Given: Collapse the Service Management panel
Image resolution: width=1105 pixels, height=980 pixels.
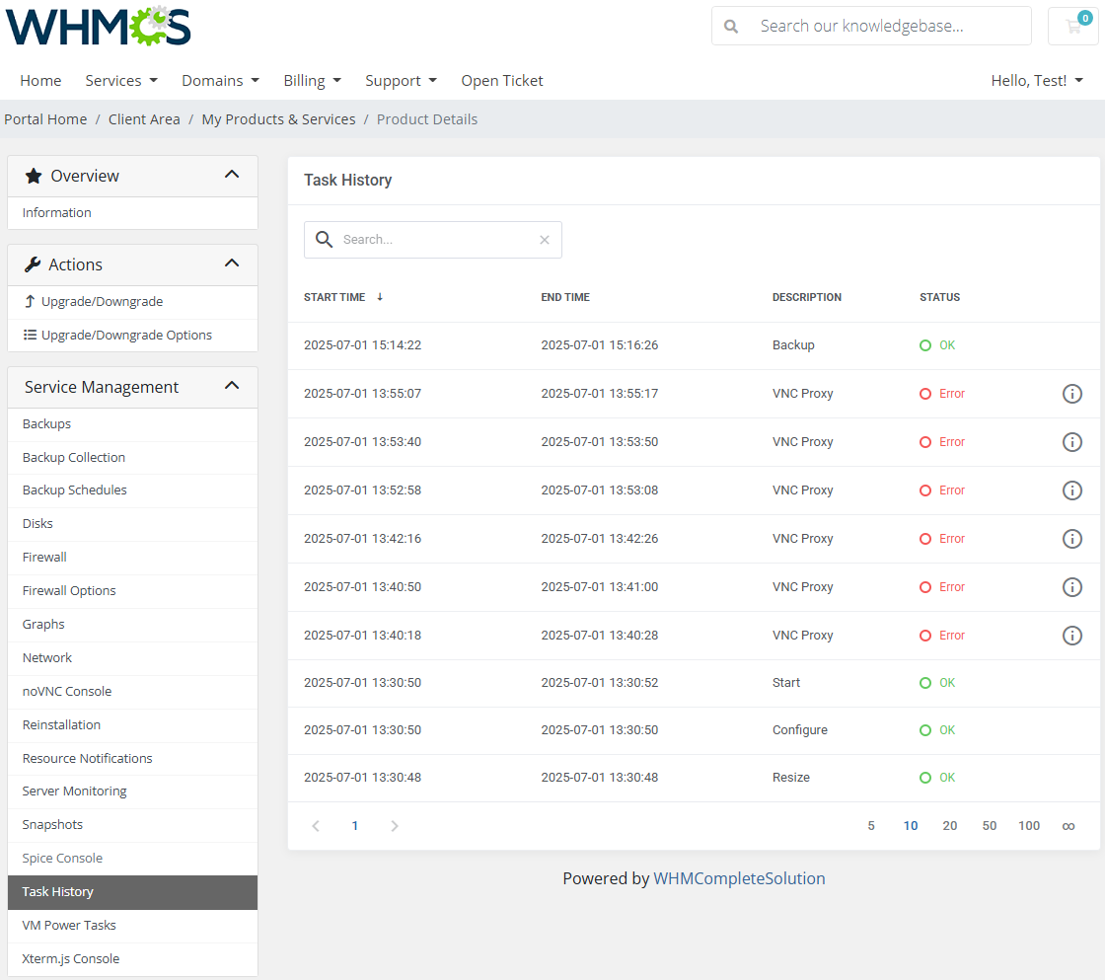Looking at the screenshot, I should [x=232, y=386].
